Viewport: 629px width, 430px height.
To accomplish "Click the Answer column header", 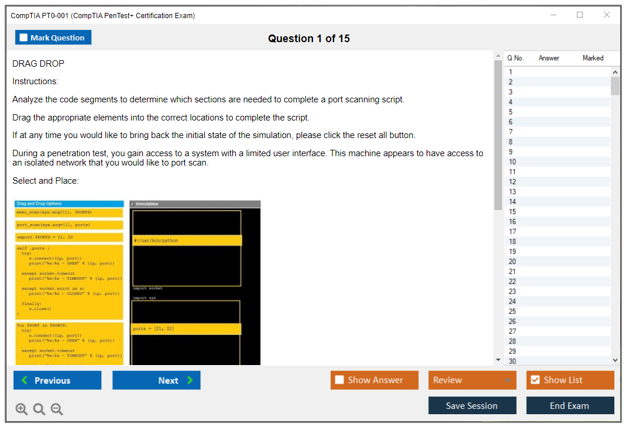I will 549,58.
